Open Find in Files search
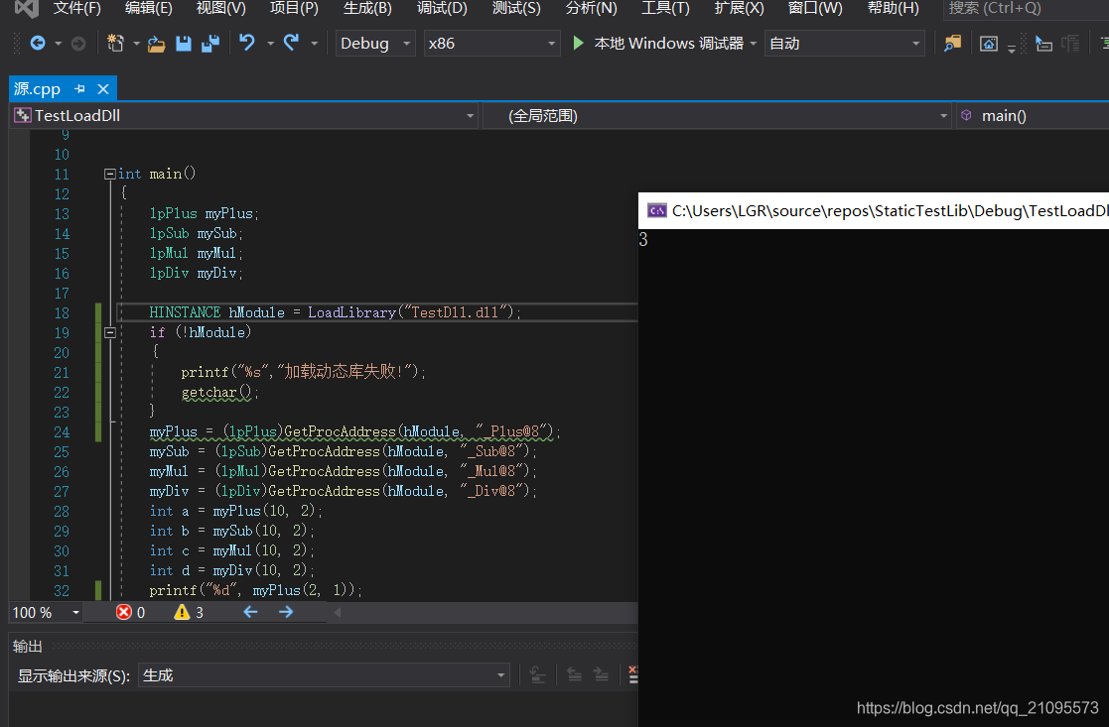Image resolution: width=1109 pixels, height=727 pixels. 953,43
